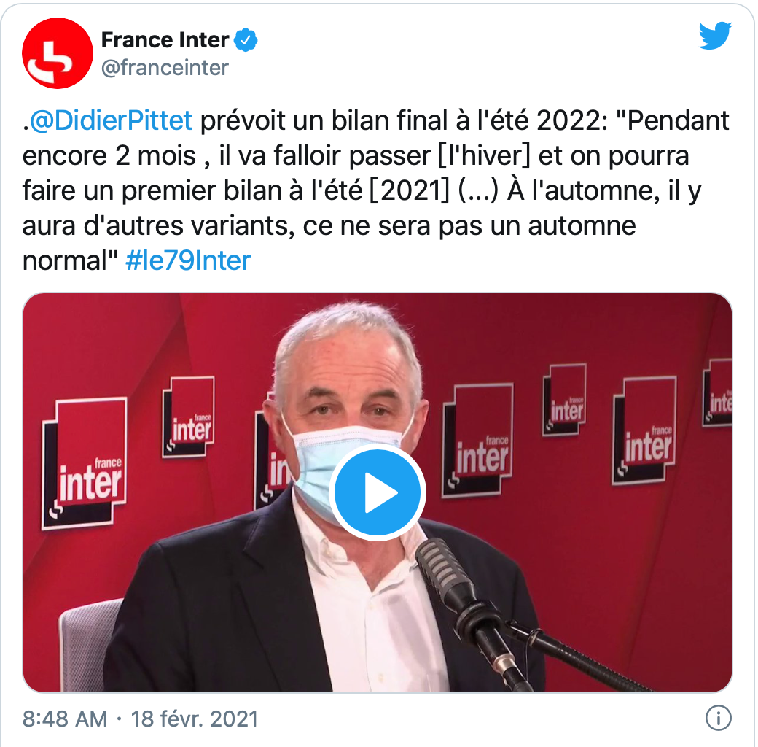The height and width of the screenshot is (747, 758).
Task: Click the France Inter display name
Action: click(x=165, y=39)
